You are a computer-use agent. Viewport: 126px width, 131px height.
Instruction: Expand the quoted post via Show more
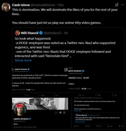click(x=23, y=60)
